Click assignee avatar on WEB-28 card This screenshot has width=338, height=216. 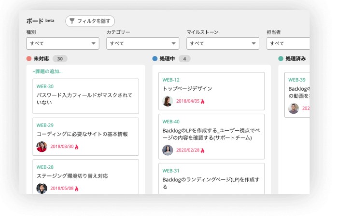pyautogui.click(x=42, y=188)
